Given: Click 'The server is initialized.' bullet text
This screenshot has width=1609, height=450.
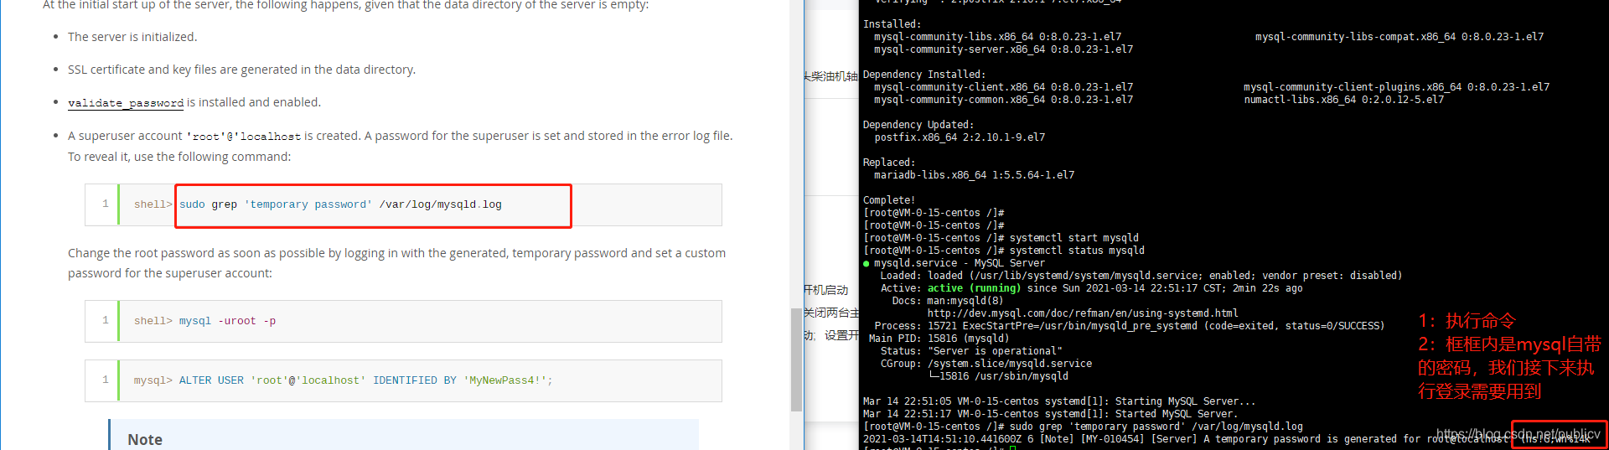Looking at the screenshot, I should [x=132, y=37].
